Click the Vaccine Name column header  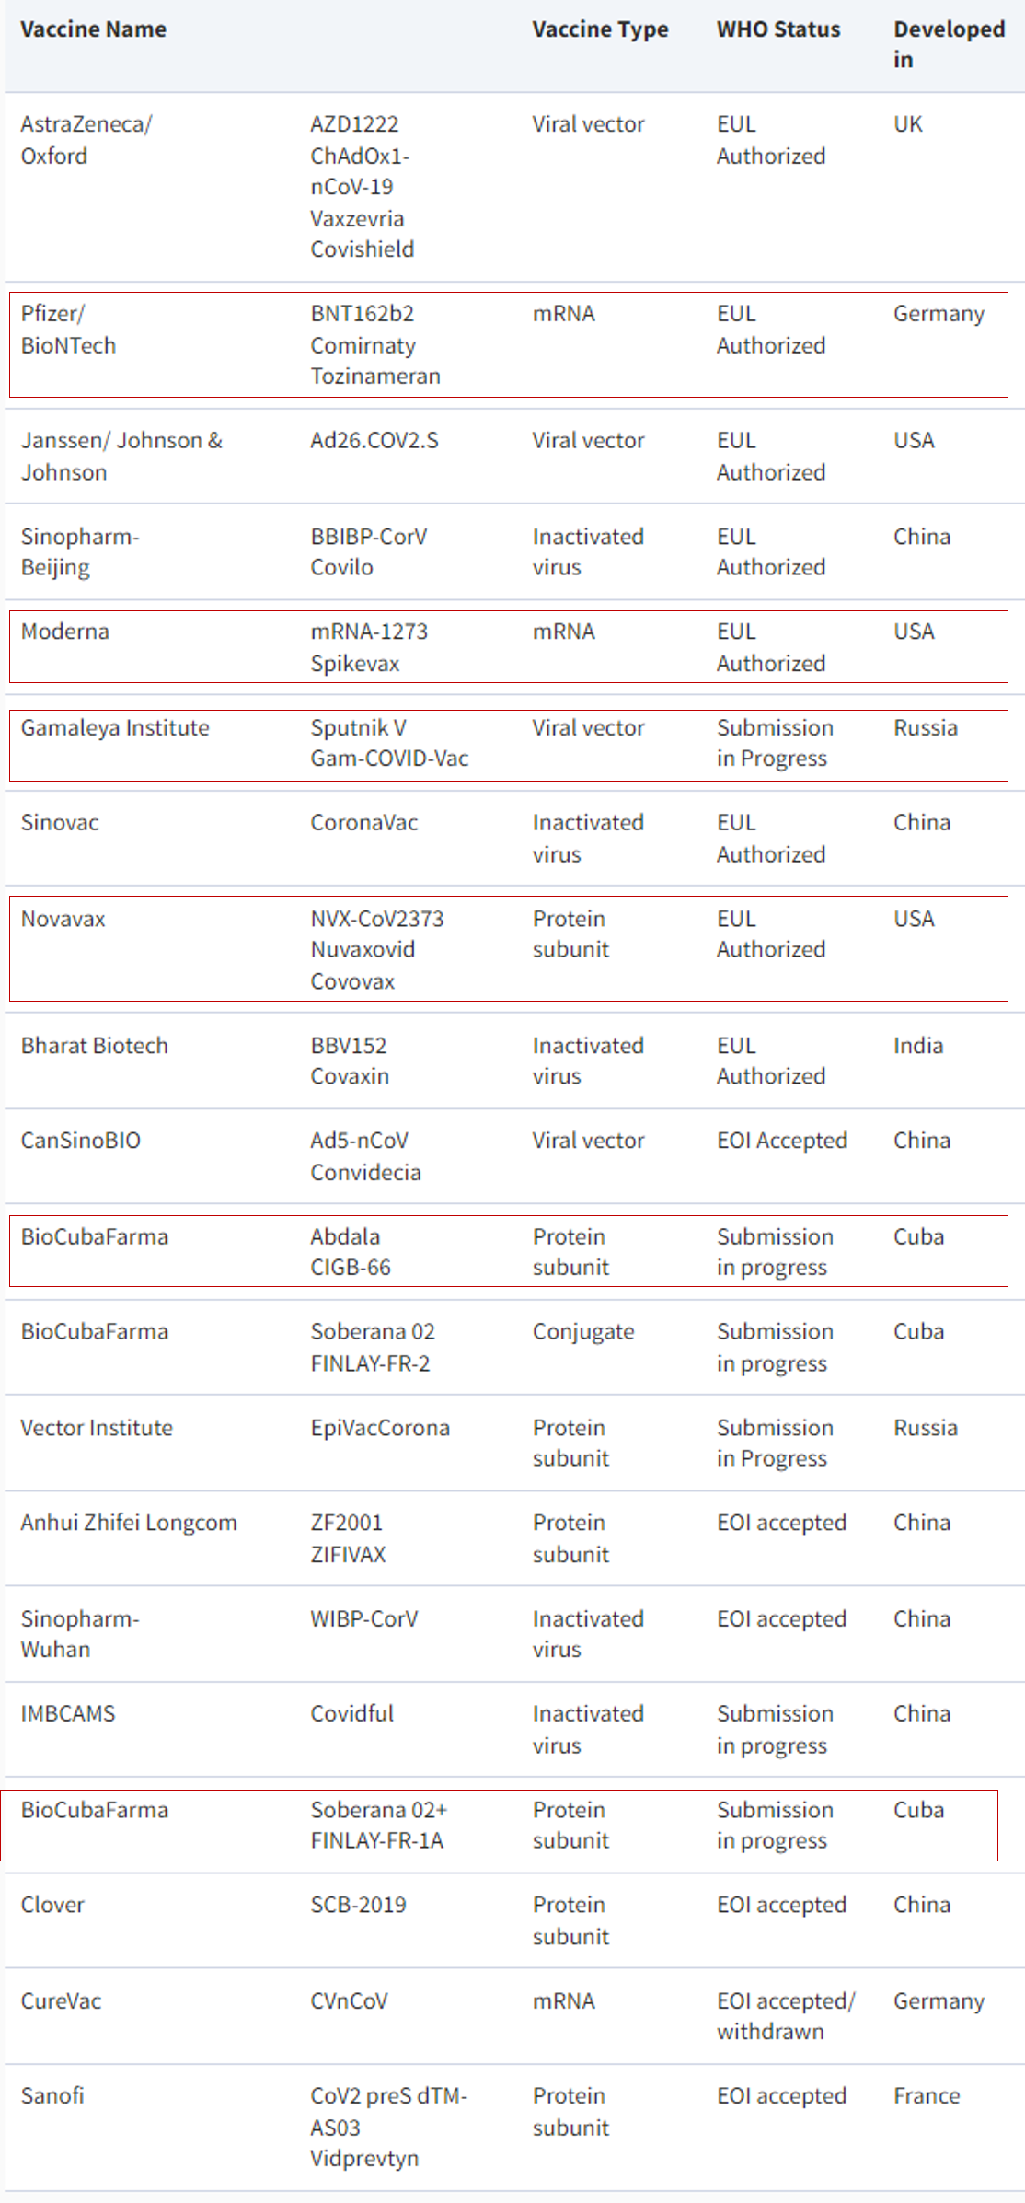click(x=93, y=29)
